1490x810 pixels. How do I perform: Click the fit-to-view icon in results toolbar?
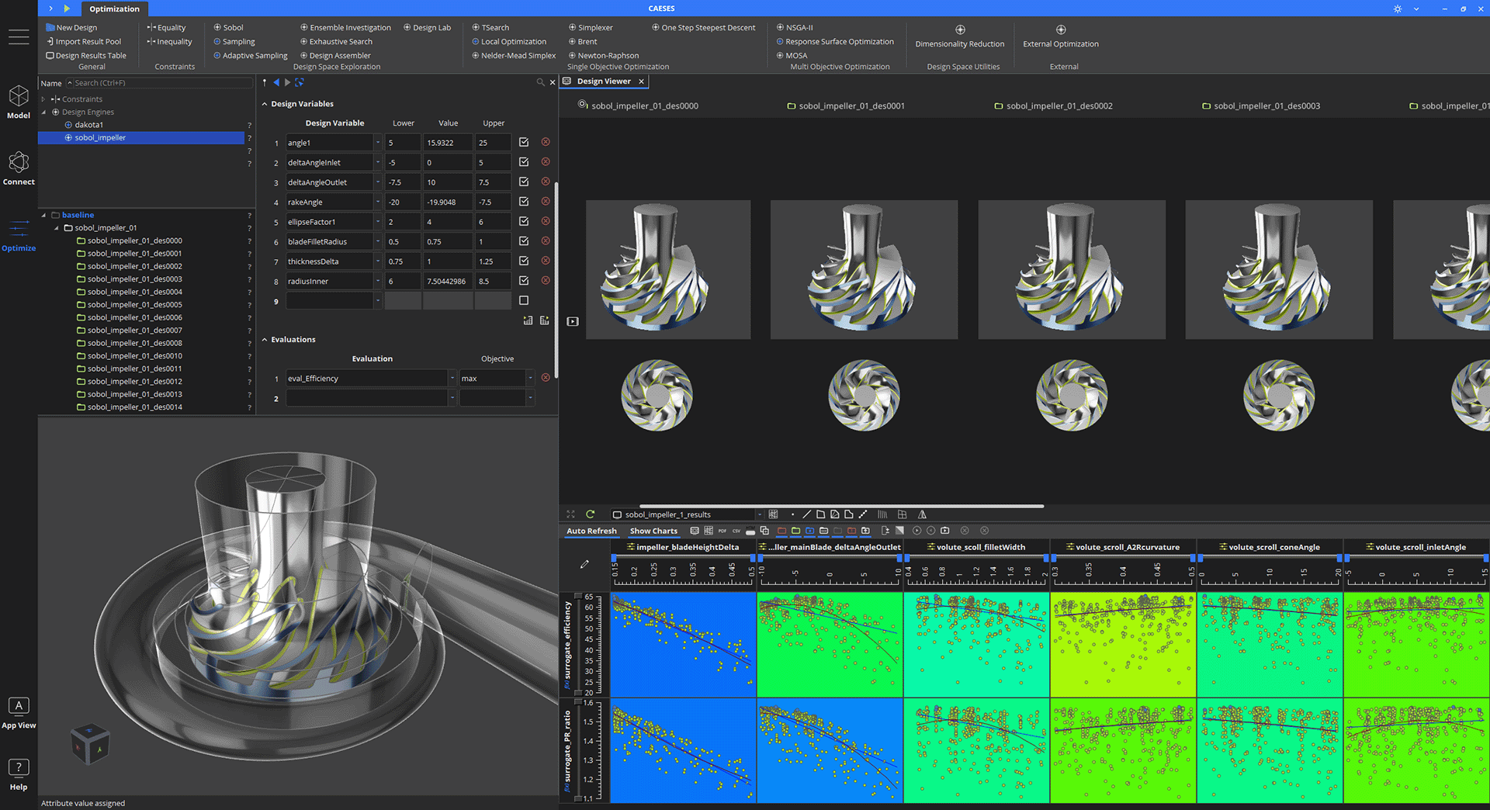point(571,514)
